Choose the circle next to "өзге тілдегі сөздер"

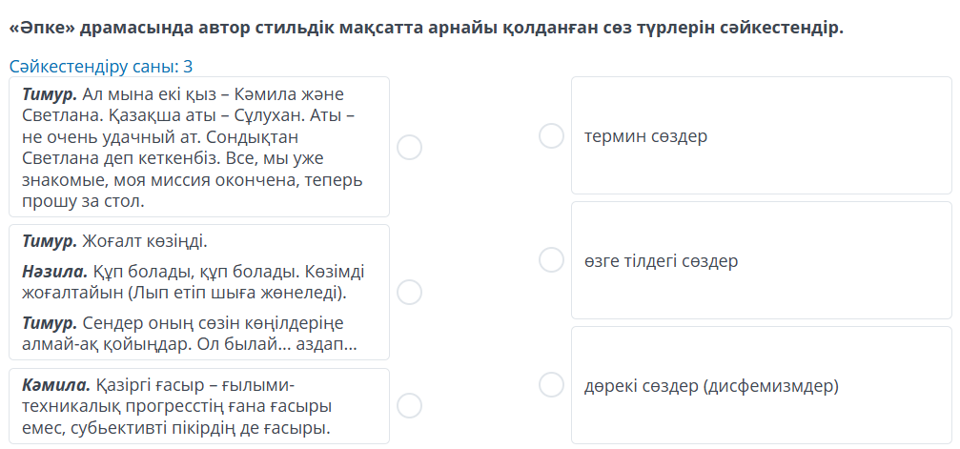[x=551, y=259]
